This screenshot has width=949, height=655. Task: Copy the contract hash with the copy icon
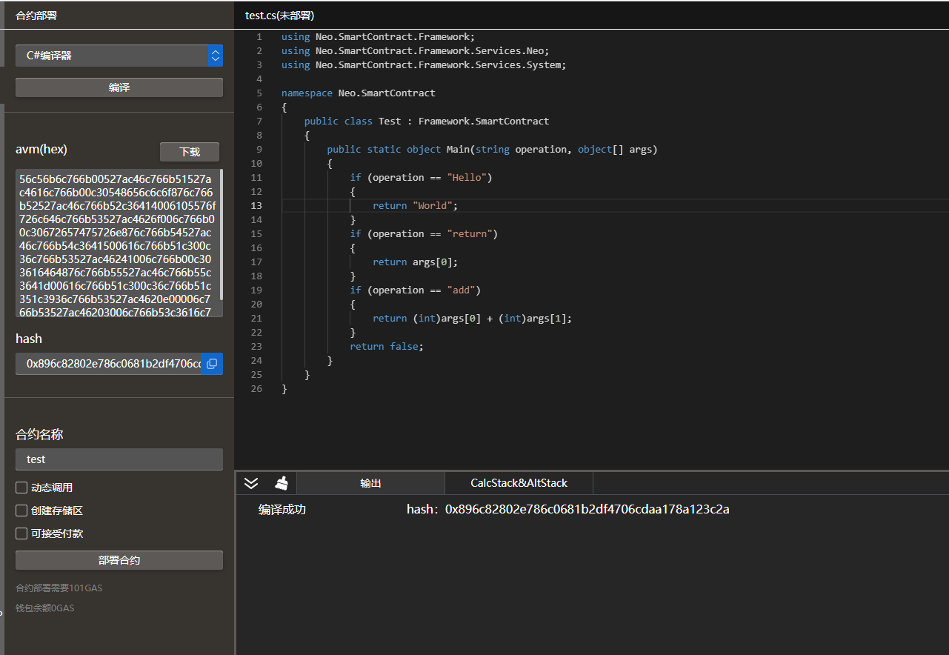(x=212, y=364)
